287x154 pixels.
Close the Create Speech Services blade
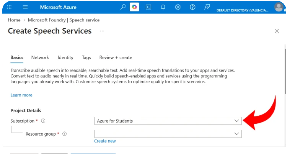point(277,31)
